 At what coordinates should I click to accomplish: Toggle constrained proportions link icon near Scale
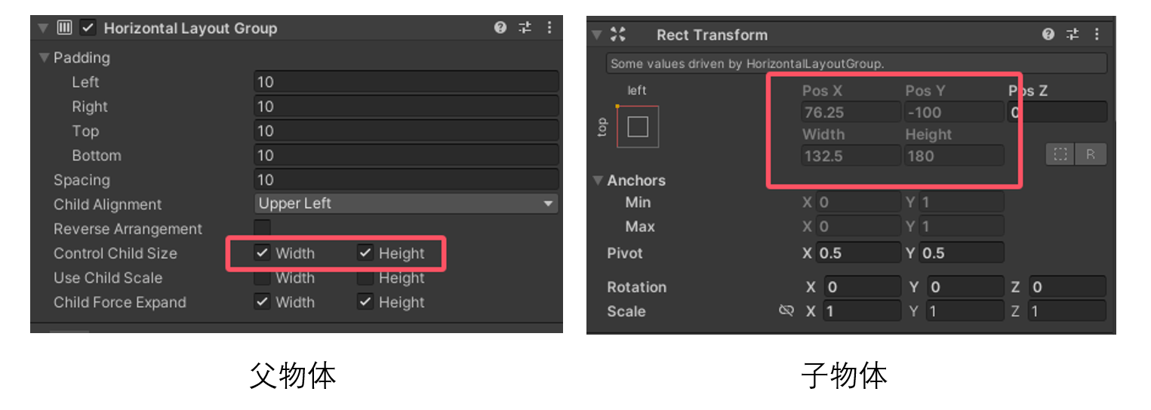[786, 311]
